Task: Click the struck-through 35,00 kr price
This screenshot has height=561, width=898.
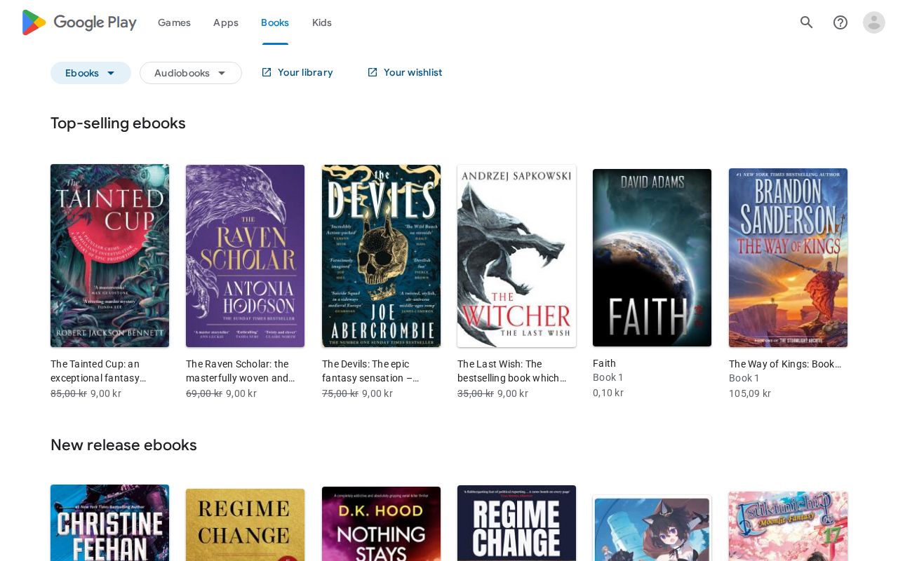Action: (476, 393)
